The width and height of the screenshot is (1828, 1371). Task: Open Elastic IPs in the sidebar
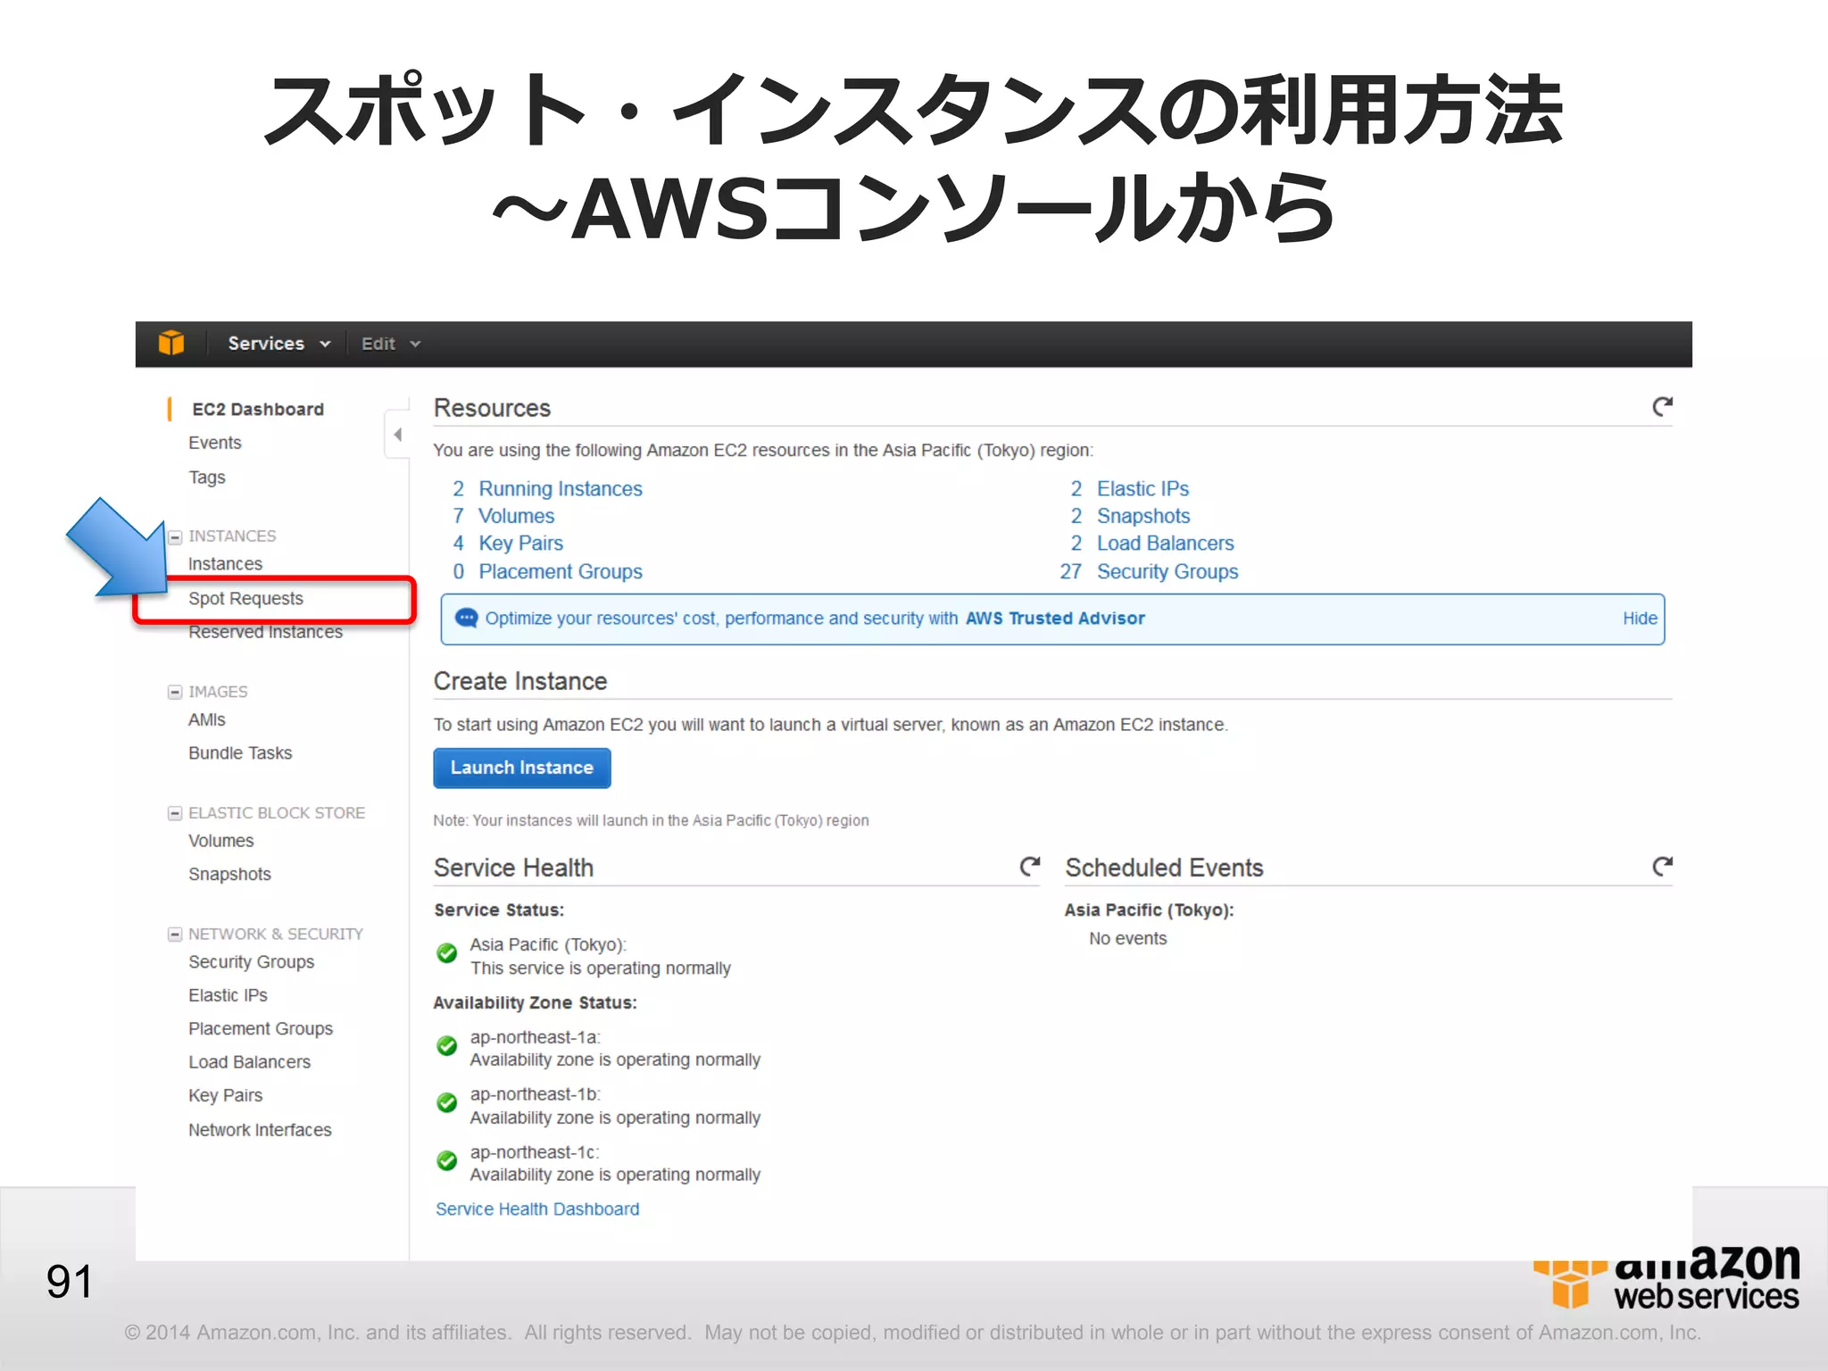point(228,995)
